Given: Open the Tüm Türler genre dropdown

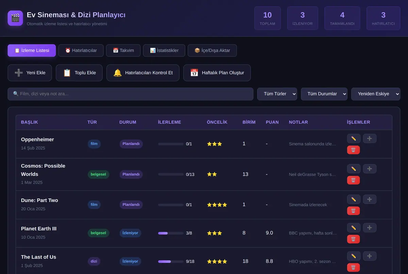Looking at the screenshot, I should (x=277, y=94).
